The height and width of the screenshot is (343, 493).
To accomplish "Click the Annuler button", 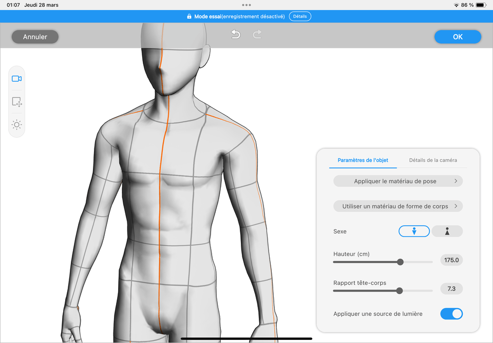I will click(x=35, y=37).
